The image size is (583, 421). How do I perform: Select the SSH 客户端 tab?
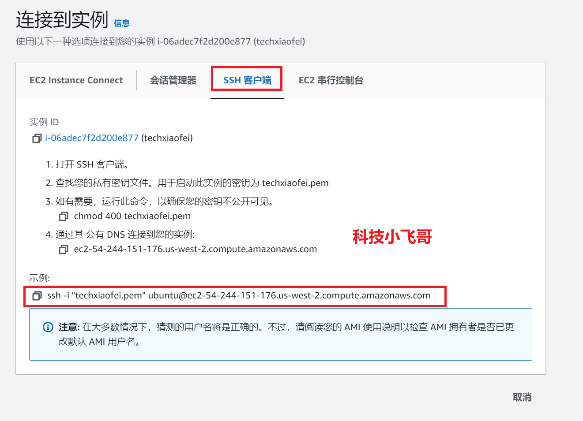(247, 80)
